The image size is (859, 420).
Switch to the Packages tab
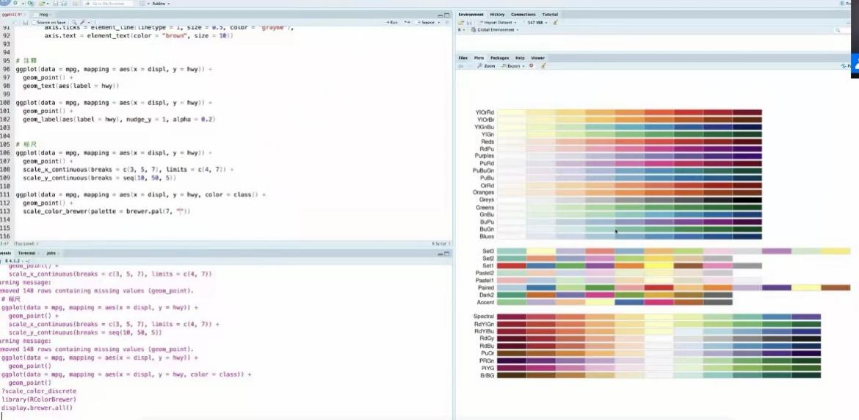[499, 57]
